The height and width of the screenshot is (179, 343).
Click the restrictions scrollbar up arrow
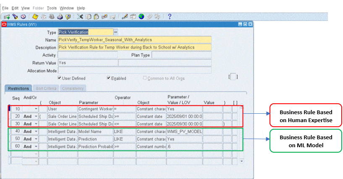(241, 107)
